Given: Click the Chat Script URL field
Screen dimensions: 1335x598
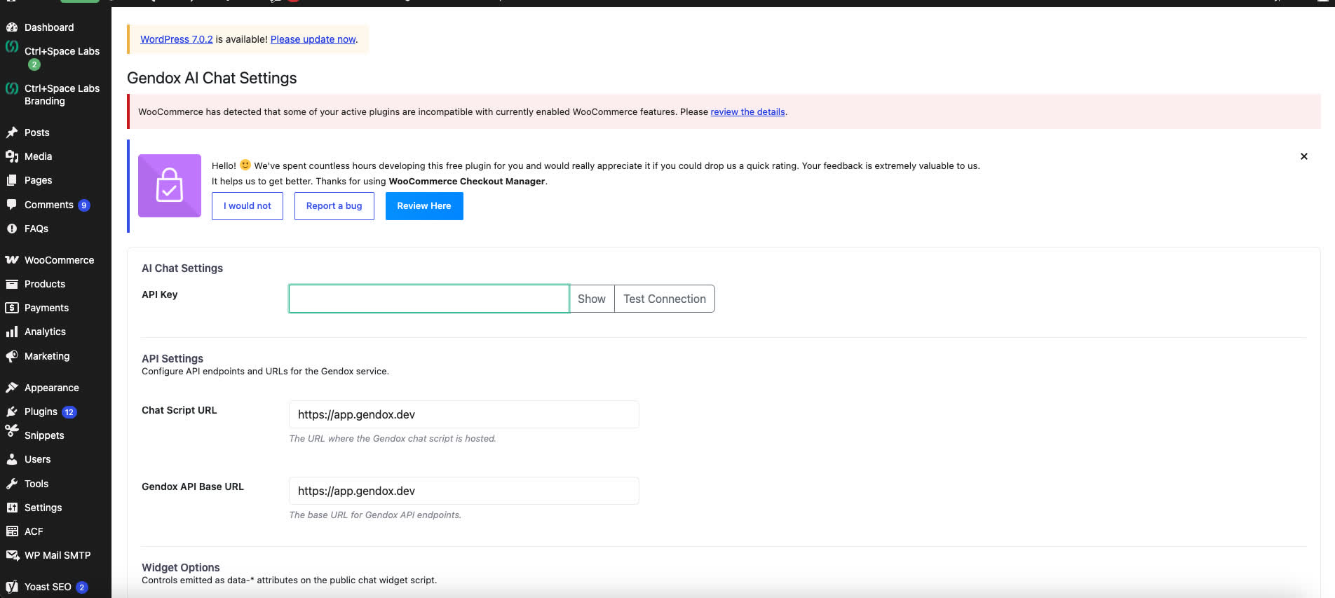Looking at the screenshot, I should (464, 414).
